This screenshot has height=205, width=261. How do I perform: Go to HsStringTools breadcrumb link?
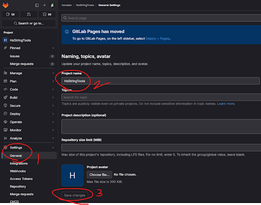click(85, 5)
